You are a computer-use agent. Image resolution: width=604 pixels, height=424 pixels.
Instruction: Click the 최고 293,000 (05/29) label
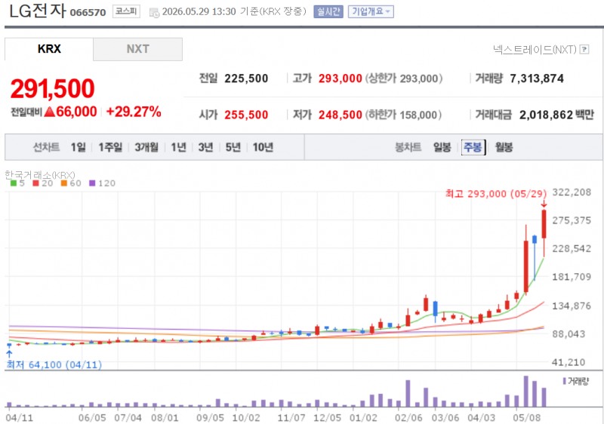point(496,194)
